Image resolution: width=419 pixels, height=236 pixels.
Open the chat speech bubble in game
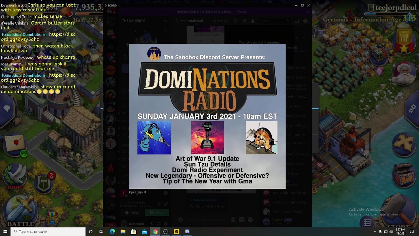[x=7, y=108]
